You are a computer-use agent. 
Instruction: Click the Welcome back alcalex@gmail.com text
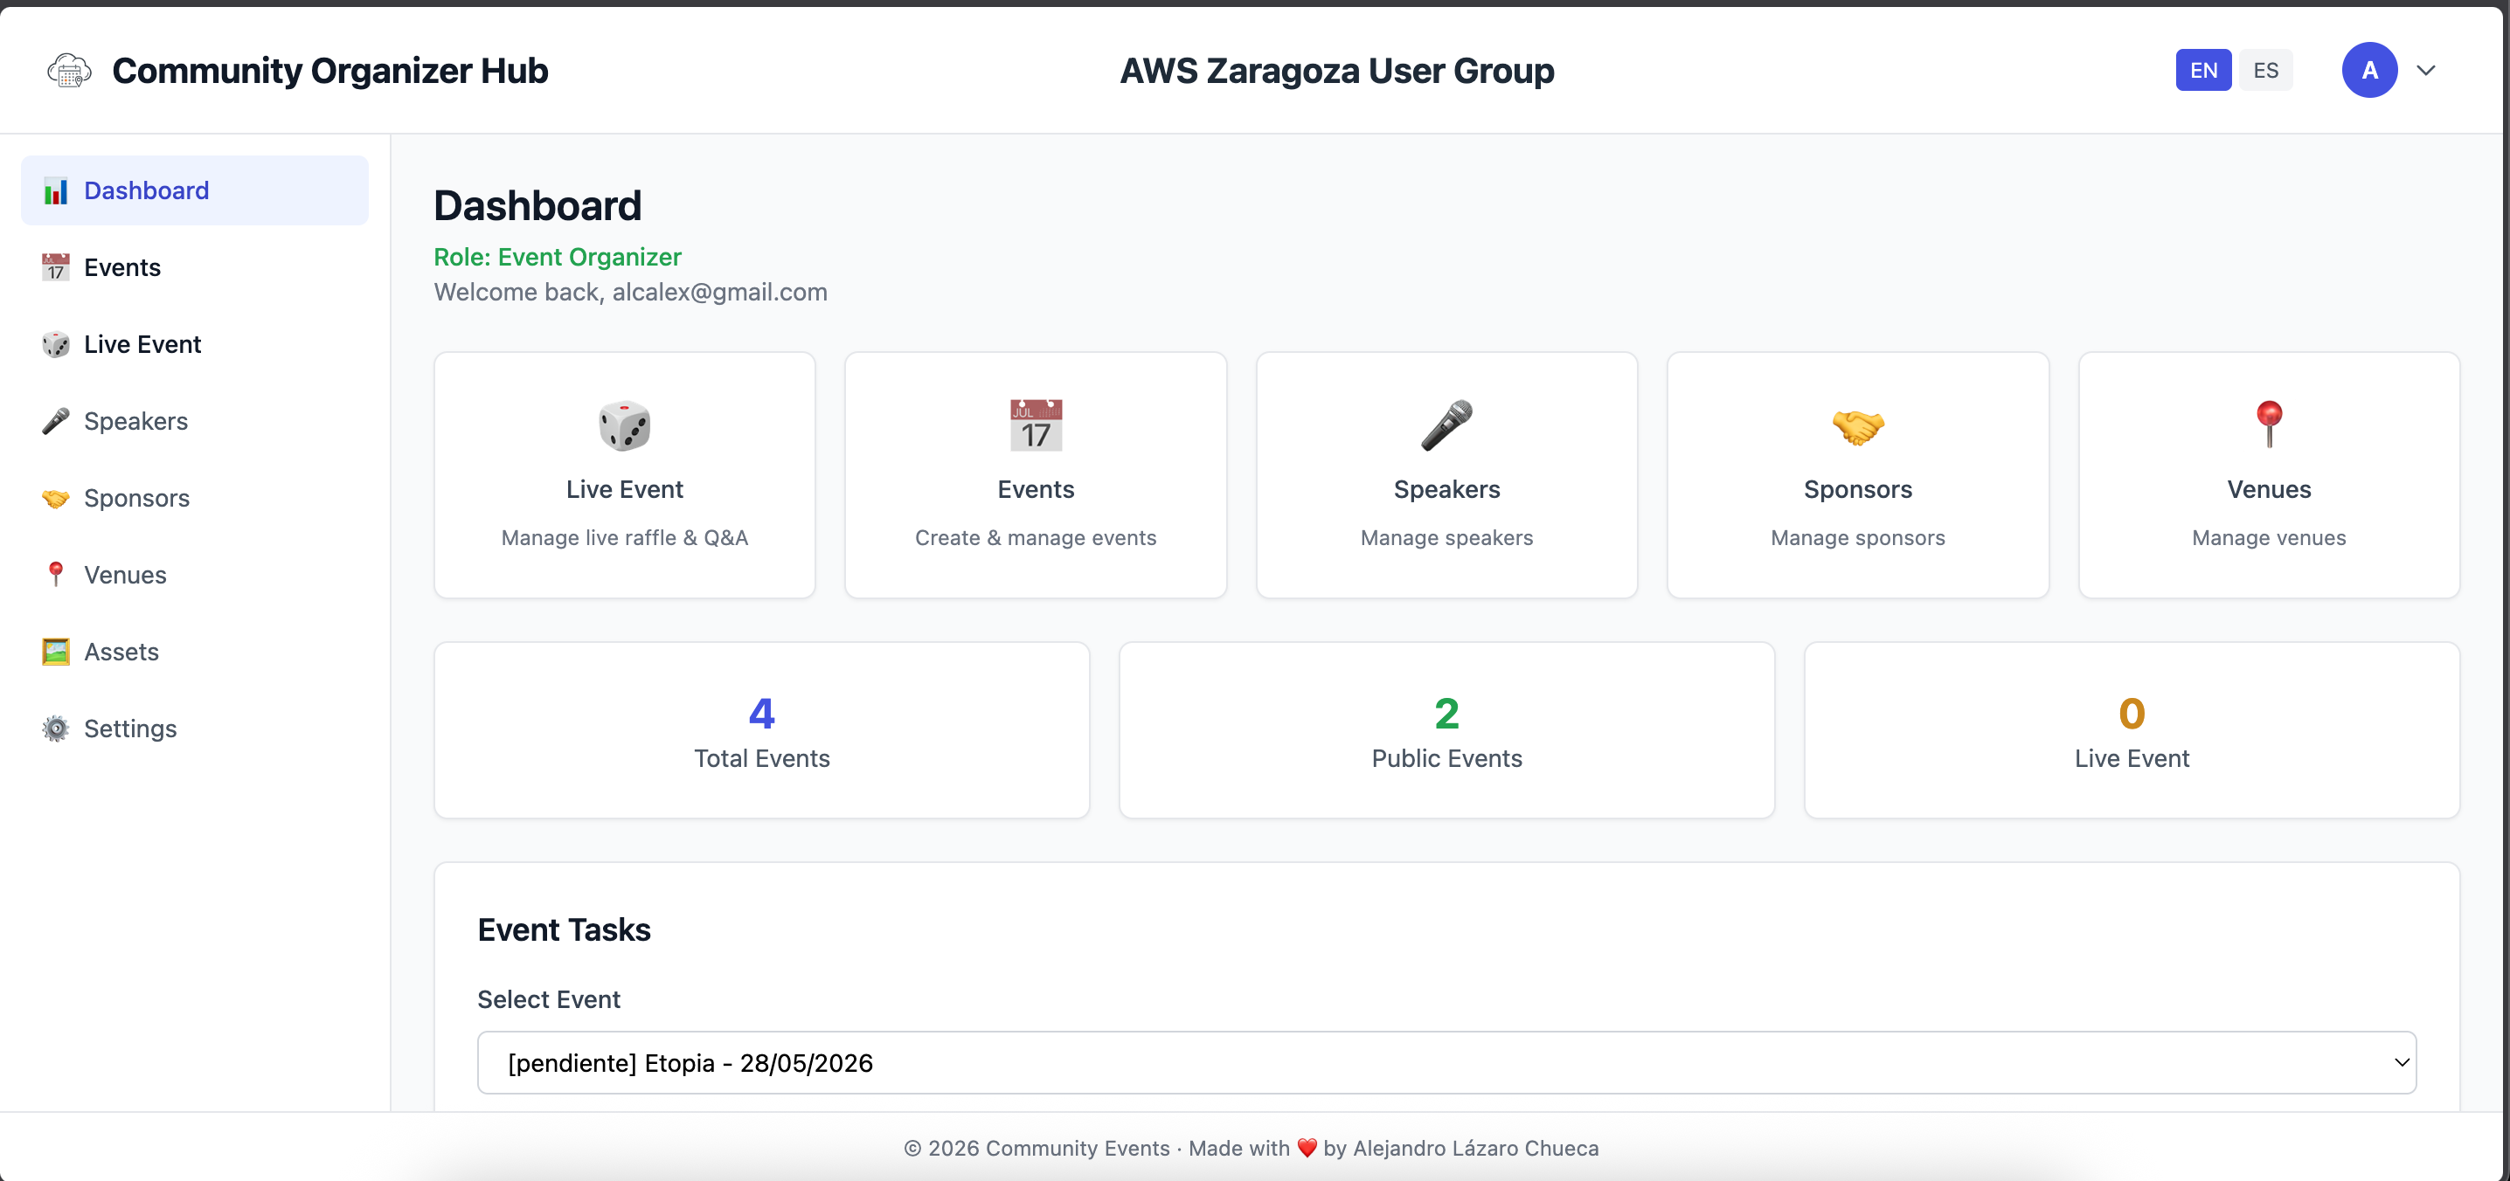pyautogui.click(x=630, y=292)
